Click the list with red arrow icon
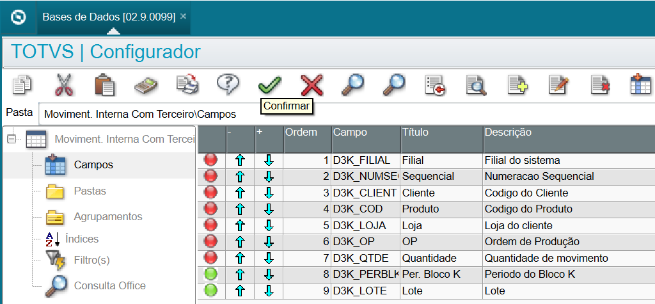The image size is (655, 304). coord(435,85)
